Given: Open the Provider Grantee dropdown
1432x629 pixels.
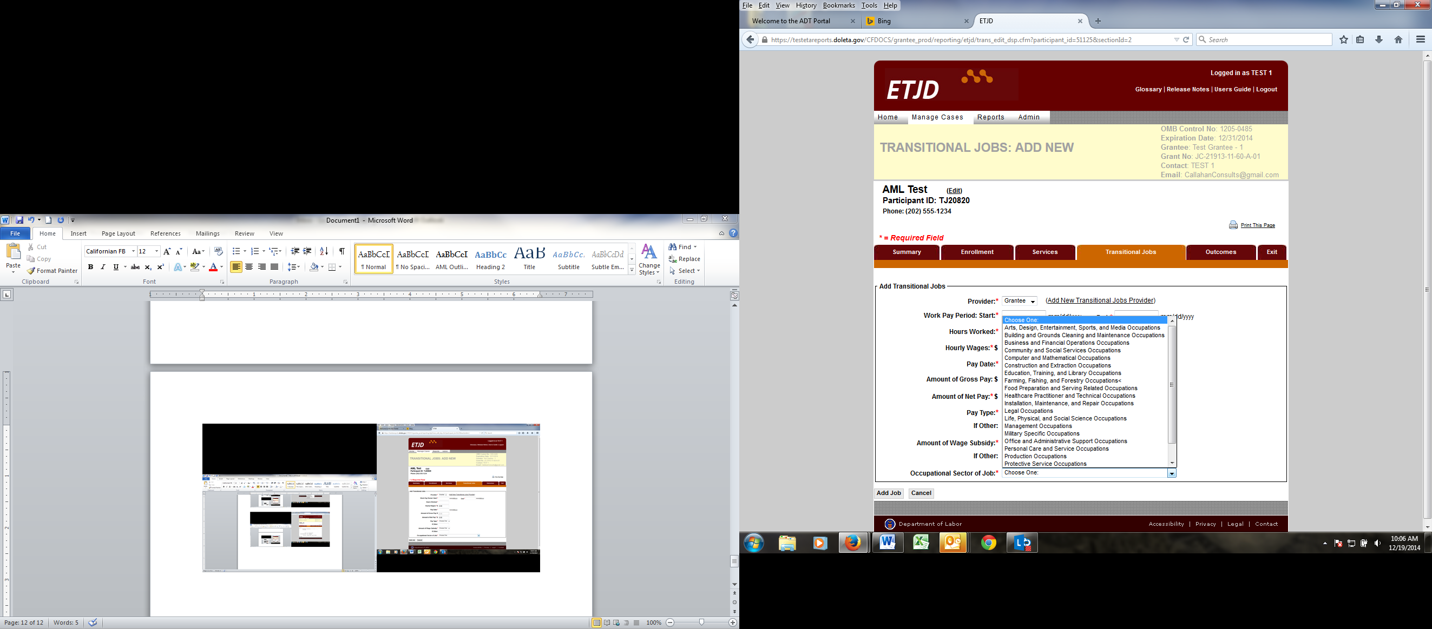Looking at the screenshot, I should 1020,301.
